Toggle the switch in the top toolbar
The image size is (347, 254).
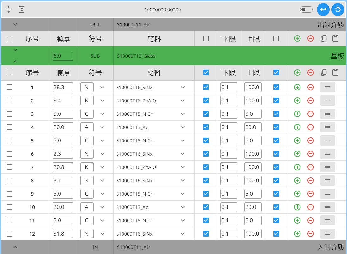point(306,10)
